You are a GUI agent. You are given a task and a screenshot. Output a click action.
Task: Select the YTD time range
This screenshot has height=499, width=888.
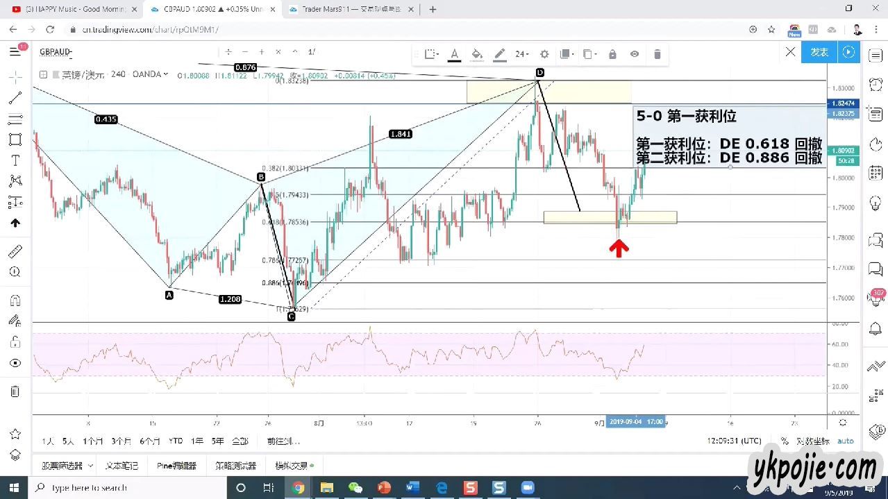pyautogui.click(x=176, y=441)
